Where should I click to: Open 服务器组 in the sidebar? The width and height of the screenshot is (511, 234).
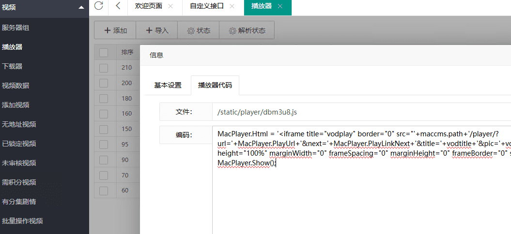[15, 28]
